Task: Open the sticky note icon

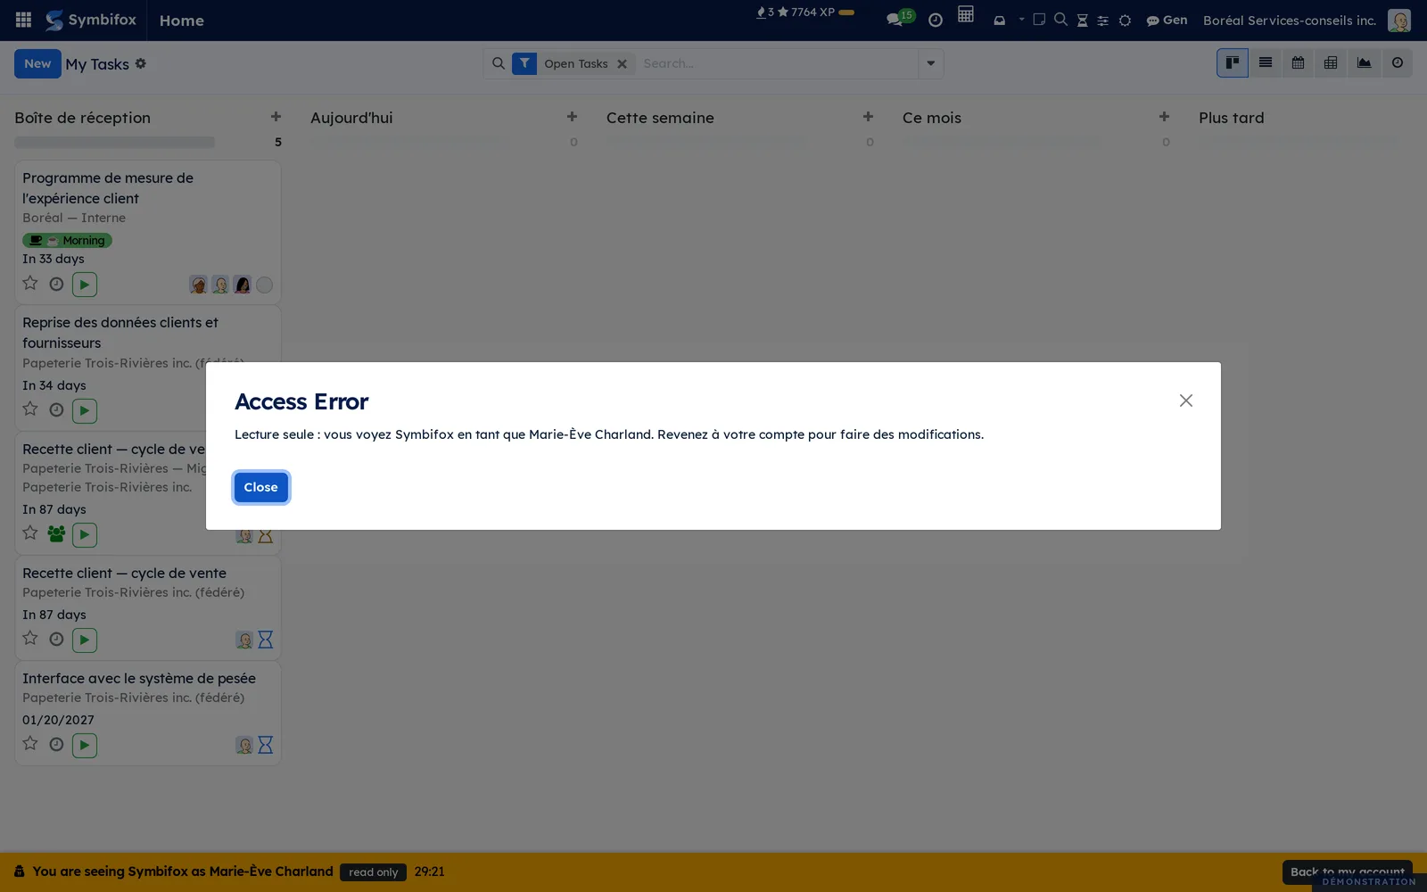Action: 1039,19
